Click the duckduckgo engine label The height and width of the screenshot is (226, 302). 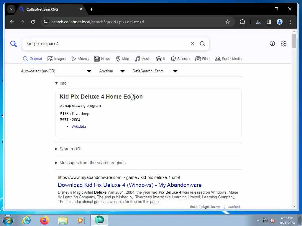199,207
